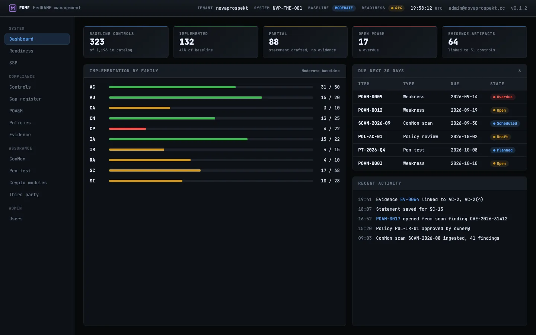Click Open badge on POAM-0003 row
This screenshot has width=536, height=335.
(500, 164)
